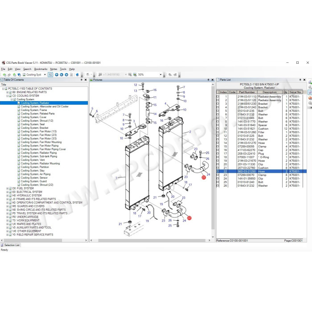Collapse PC700LC-11E0 TABLE OF CONTENTS root
The height and width of the screenshot is (312, 312).
click(x=3, y=89)
